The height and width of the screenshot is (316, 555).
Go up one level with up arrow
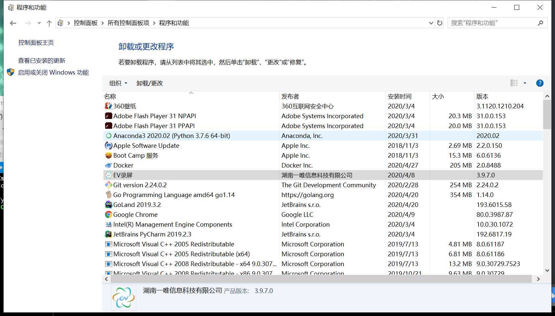click(x=49, y=23)
